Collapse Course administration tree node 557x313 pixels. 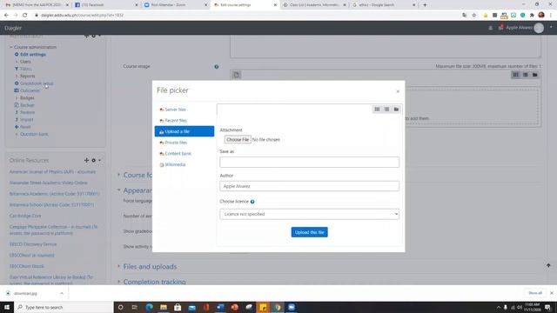[x=11, y=47]
